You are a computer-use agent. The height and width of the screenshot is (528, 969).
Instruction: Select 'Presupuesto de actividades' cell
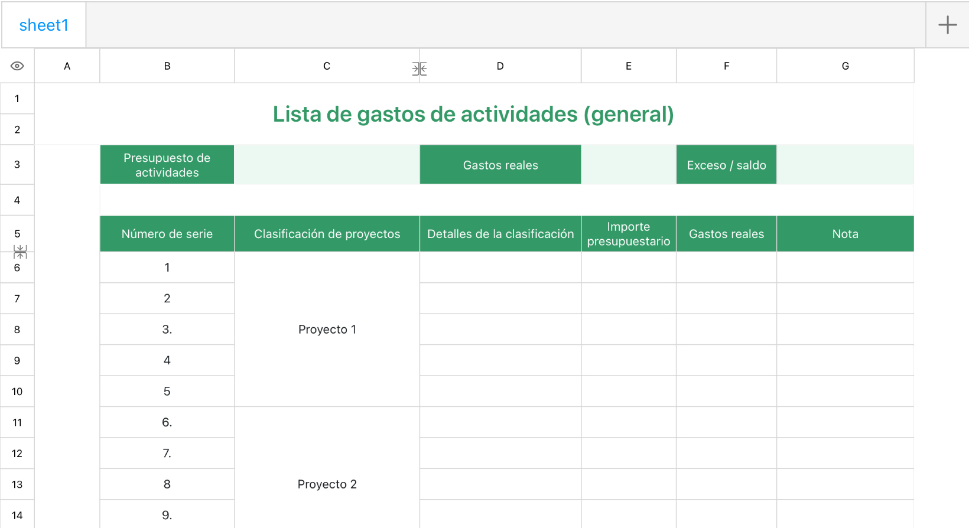coord(167,165)
